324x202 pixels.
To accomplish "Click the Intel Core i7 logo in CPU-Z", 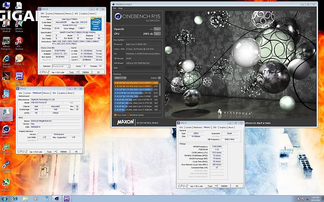I will [96, 24].
